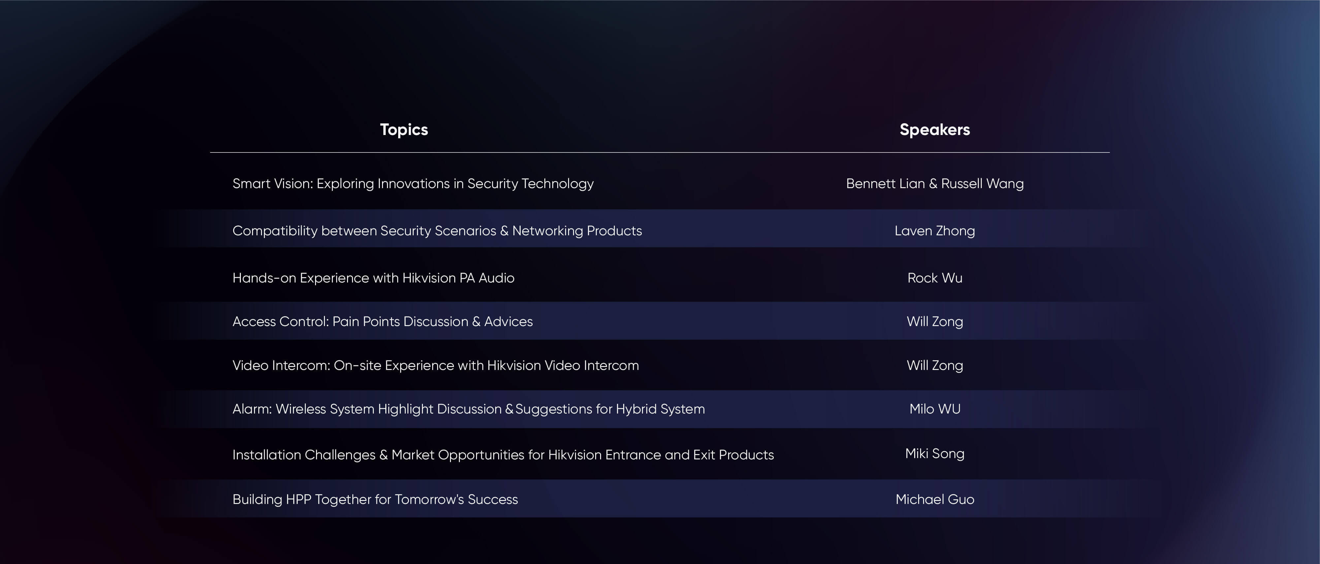Click the Topics column header
This screenshot has height=564, width=1320.
[x=404, y=130]
